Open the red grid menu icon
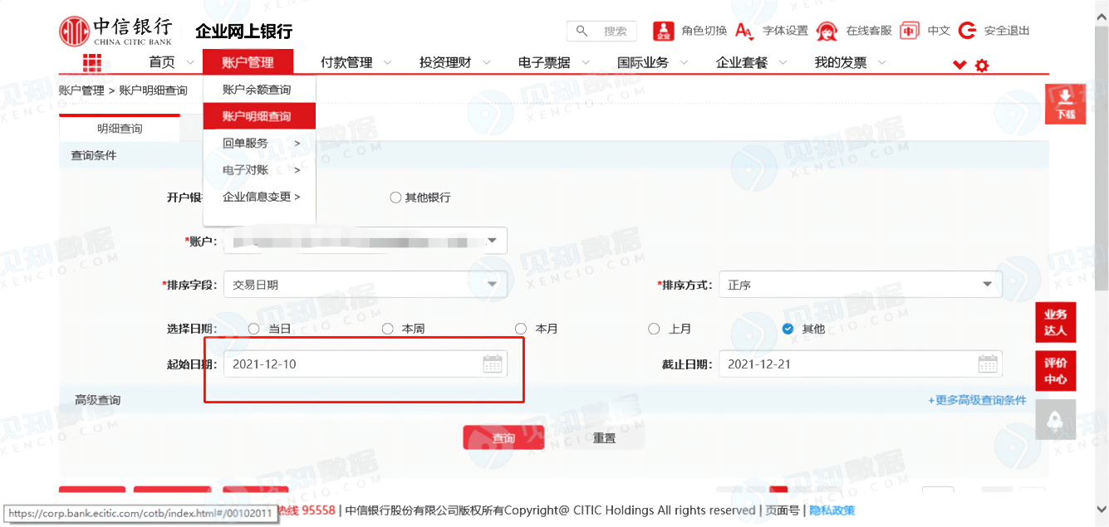Image resolution: width=1109 pixels, height=527 pixels. [x=91, y=63]
